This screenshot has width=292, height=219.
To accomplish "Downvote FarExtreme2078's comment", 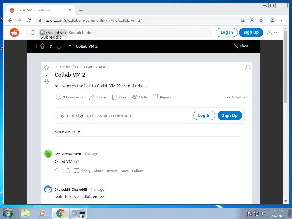I will tap(68, 171).
